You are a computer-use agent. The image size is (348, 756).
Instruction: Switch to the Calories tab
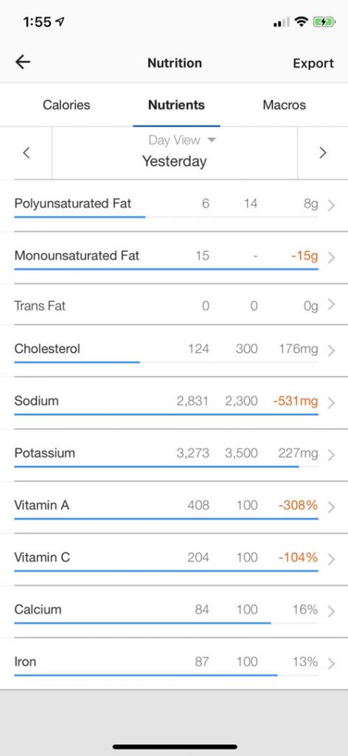66,105
